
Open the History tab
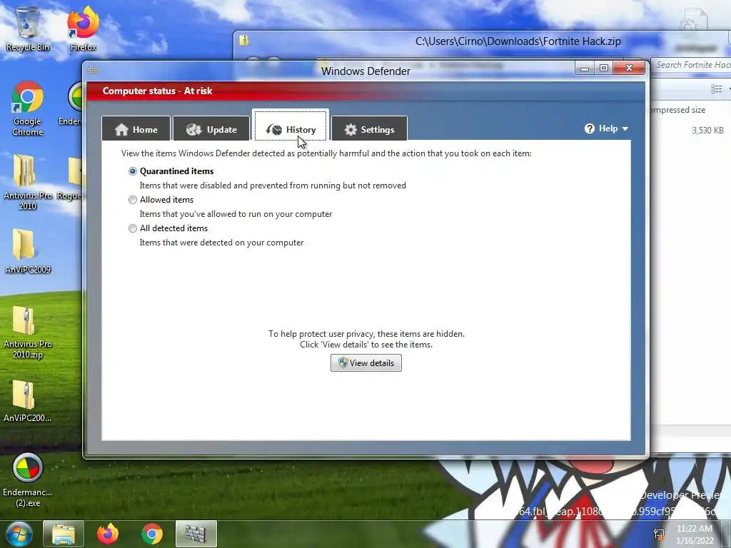click(291, 126)
